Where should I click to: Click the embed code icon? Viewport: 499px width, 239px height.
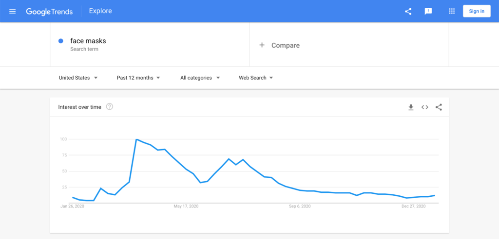425,107
